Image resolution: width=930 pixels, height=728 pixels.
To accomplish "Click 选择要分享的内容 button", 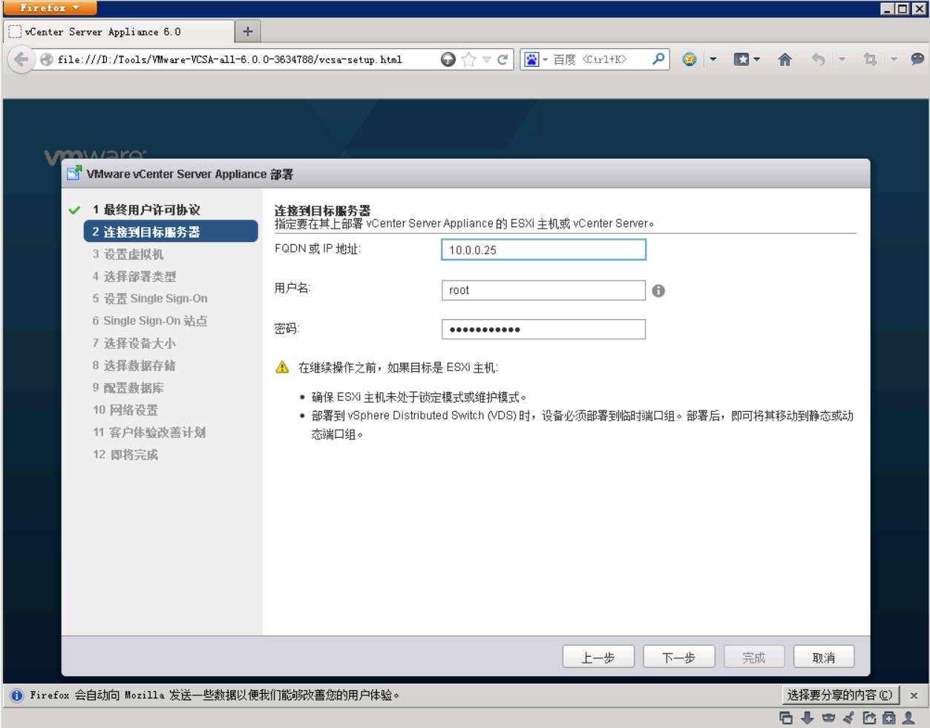I will point(840,695).
